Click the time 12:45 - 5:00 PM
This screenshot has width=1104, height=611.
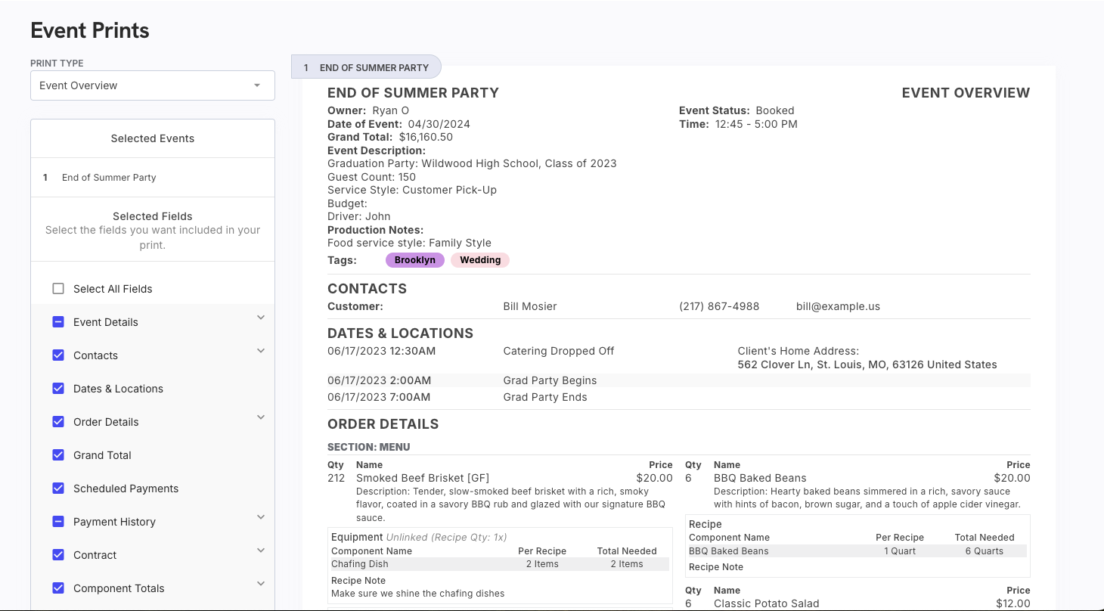(x=756, y=124)
